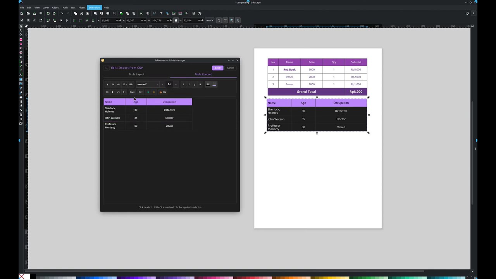Click the Text and Font dialog icon
This screenshot has width=496, height=279.
161,13
